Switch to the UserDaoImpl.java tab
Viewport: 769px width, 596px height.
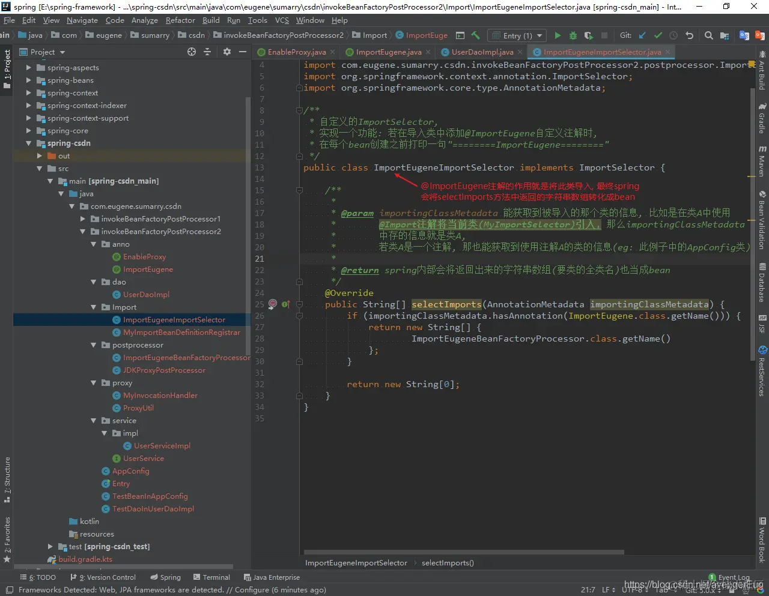pos(482,52)
